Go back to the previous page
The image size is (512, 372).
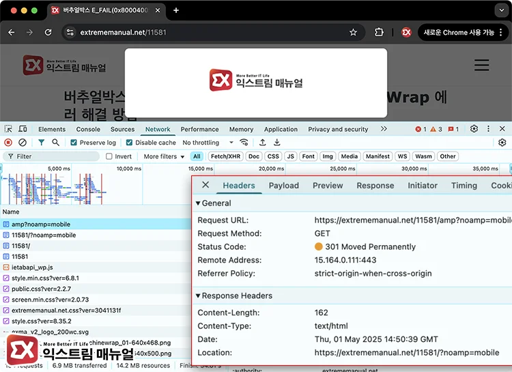(12, 32)
